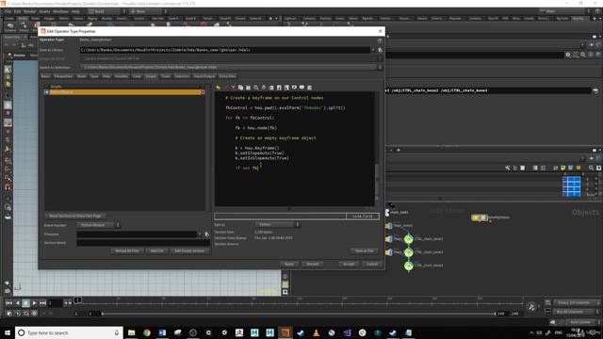
Task: Jump to first frame in playbar
Action: [8, 303]
